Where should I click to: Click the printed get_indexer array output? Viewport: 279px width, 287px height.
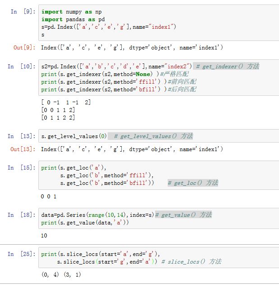pos(65,110)
